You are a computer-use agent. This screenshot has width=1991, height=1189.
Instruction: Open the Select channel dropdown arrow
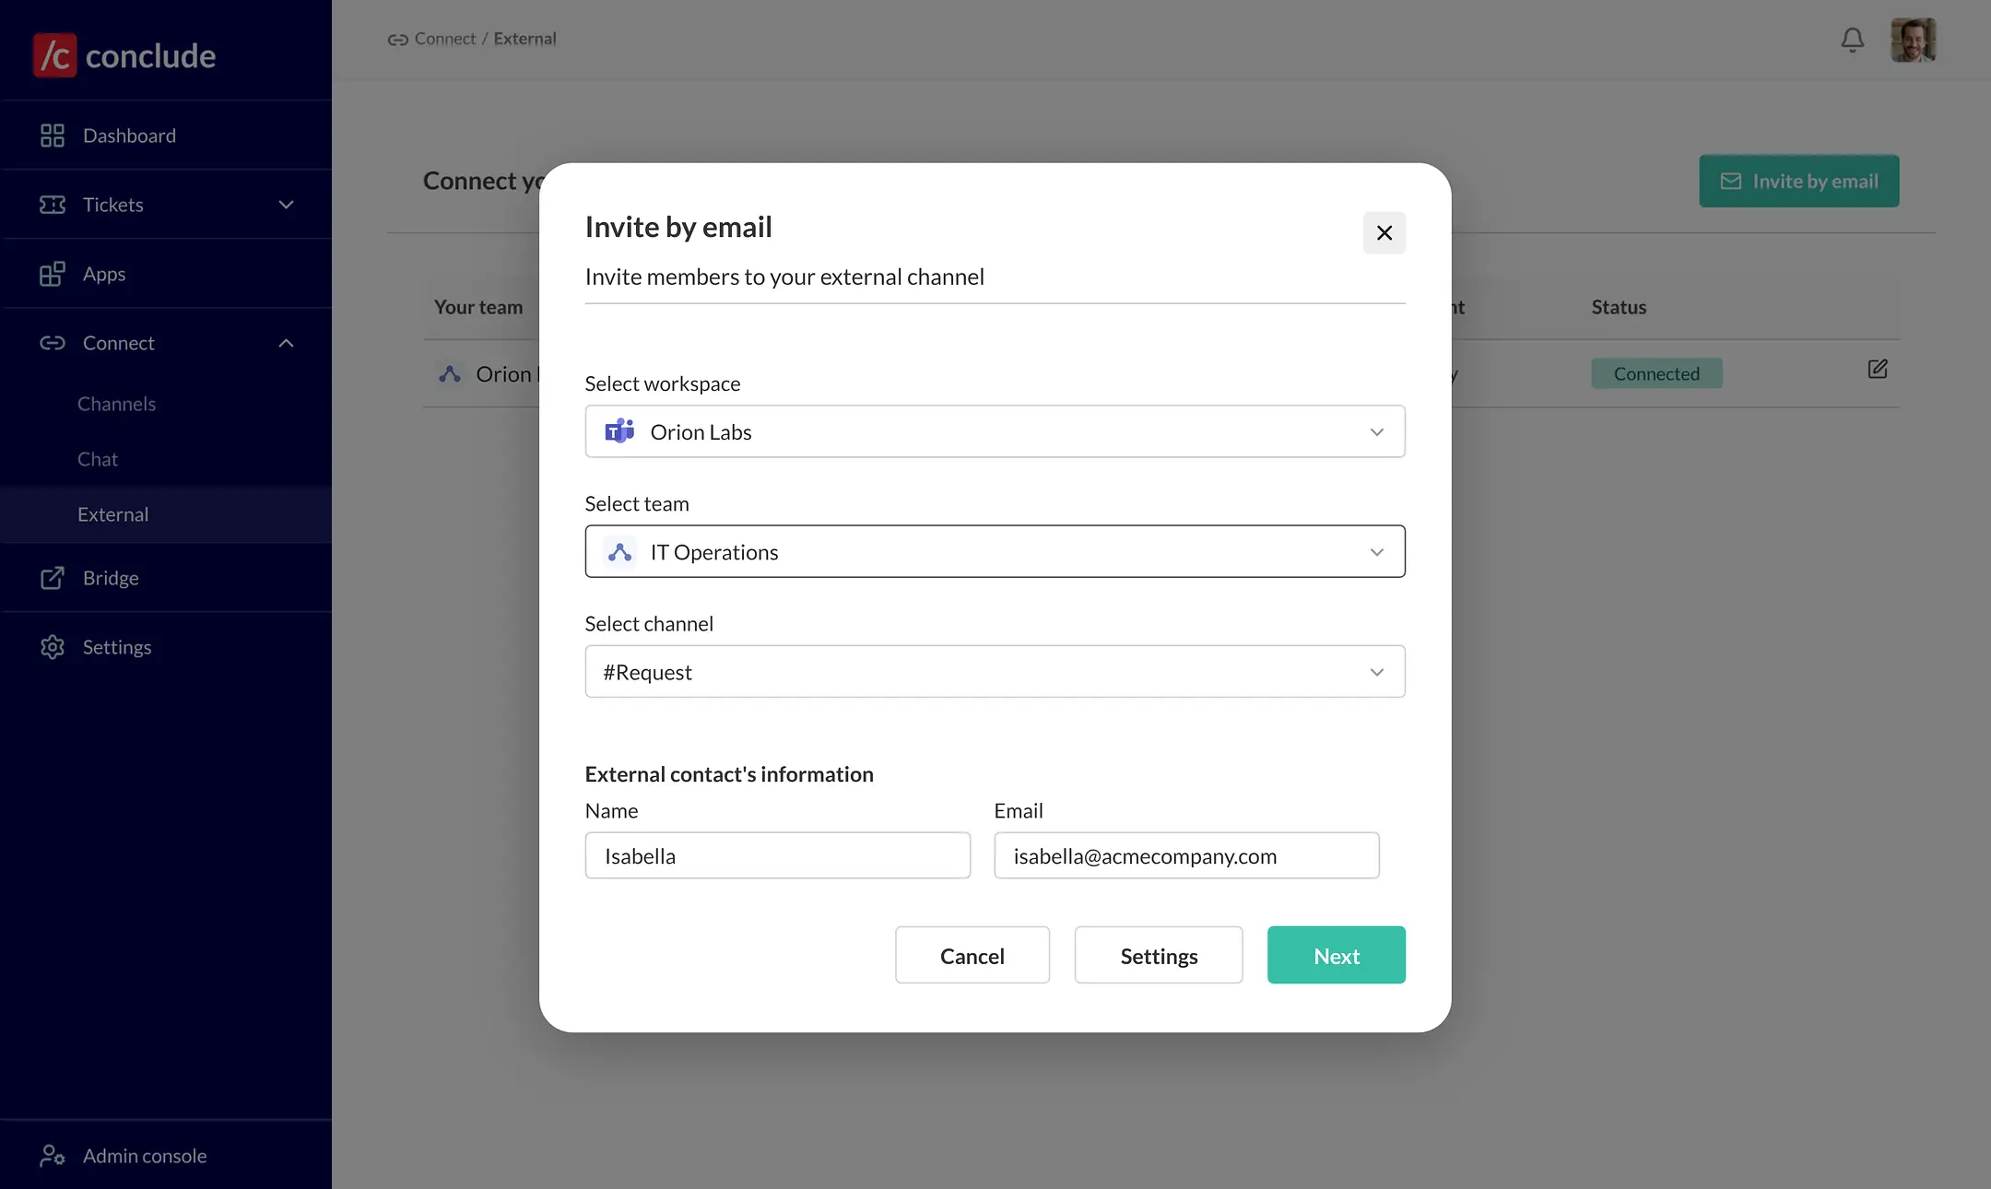coord(1377,672)
